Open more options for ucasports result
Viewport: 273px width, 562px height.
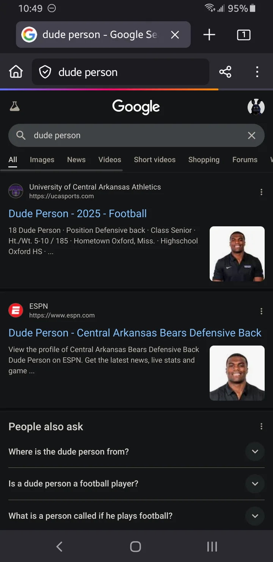pos(261,192)
